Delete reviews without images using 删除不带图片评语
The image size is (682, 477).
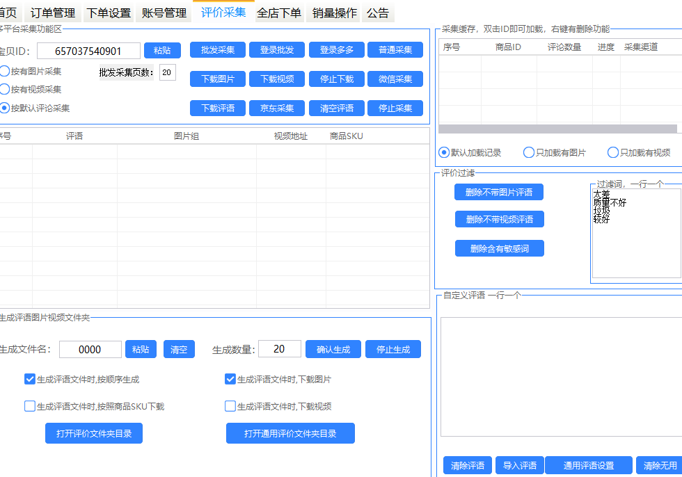(x=499, y=192)
